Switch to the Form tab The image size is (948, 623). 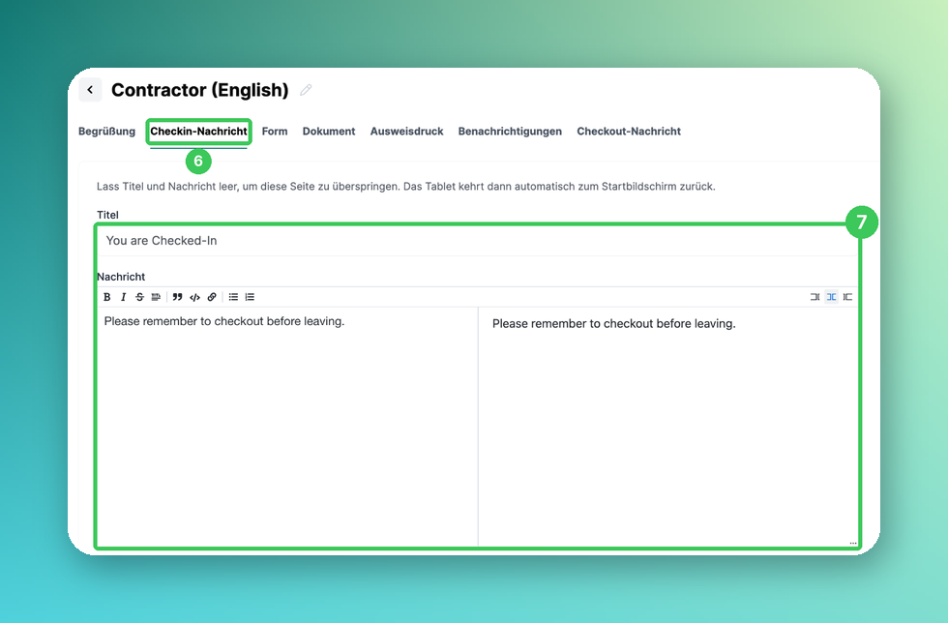(x=275, y=132)
